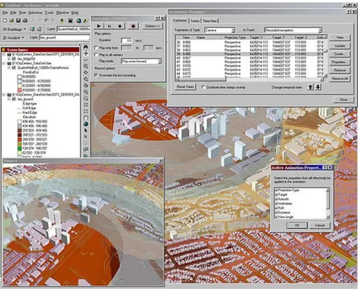Open the Selection menu
Screen dimensions: 358x289
click(35, 12)
